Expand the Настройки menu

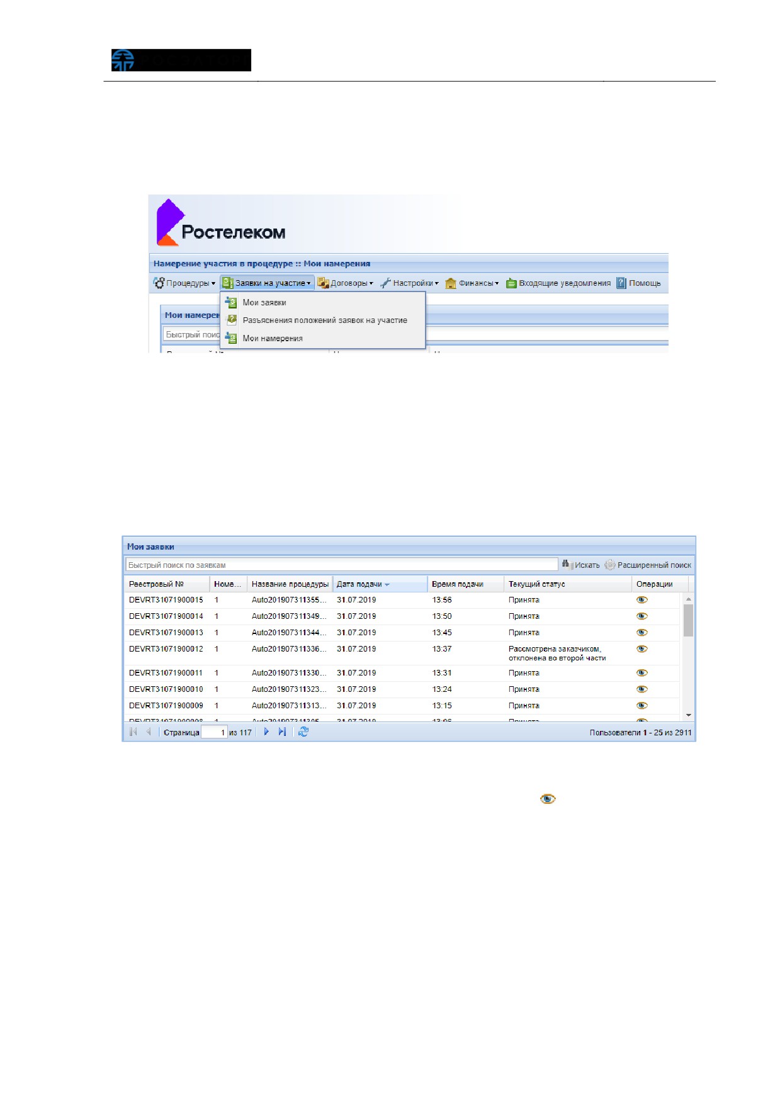click(x=409, y=283)
